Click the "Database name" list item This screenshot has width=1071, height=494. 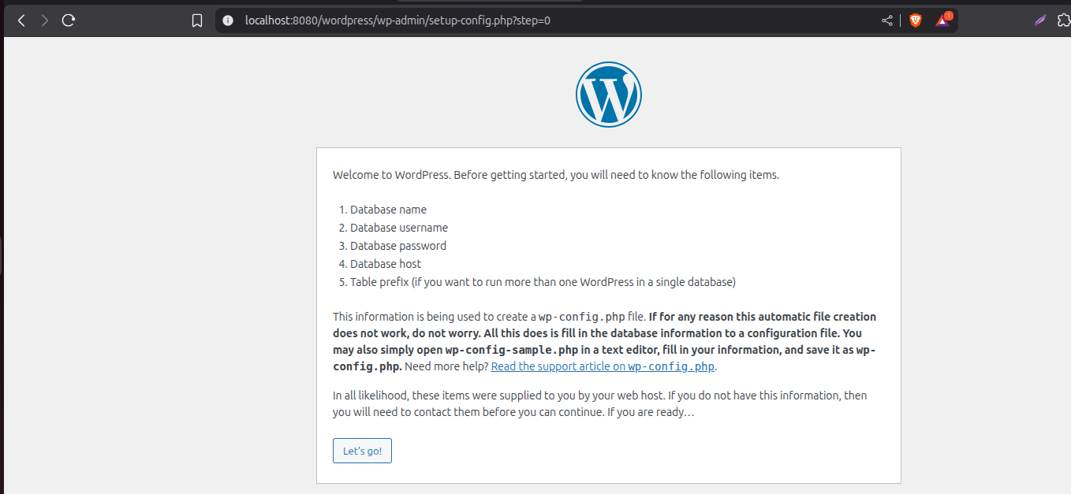point(388,210)
